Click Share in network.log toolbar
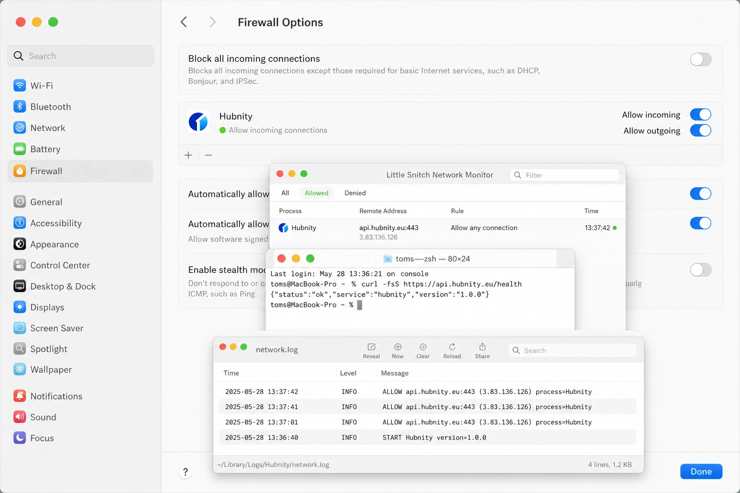The image size is (740, 493). pyautogui.click(x=482, y=351)
